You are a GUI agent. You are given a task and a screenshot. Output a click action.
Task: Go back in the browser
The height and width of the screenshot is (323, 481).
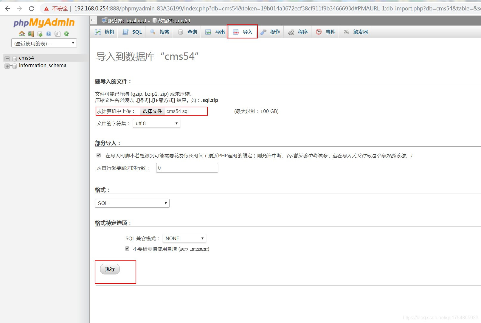tap(8, 8)
